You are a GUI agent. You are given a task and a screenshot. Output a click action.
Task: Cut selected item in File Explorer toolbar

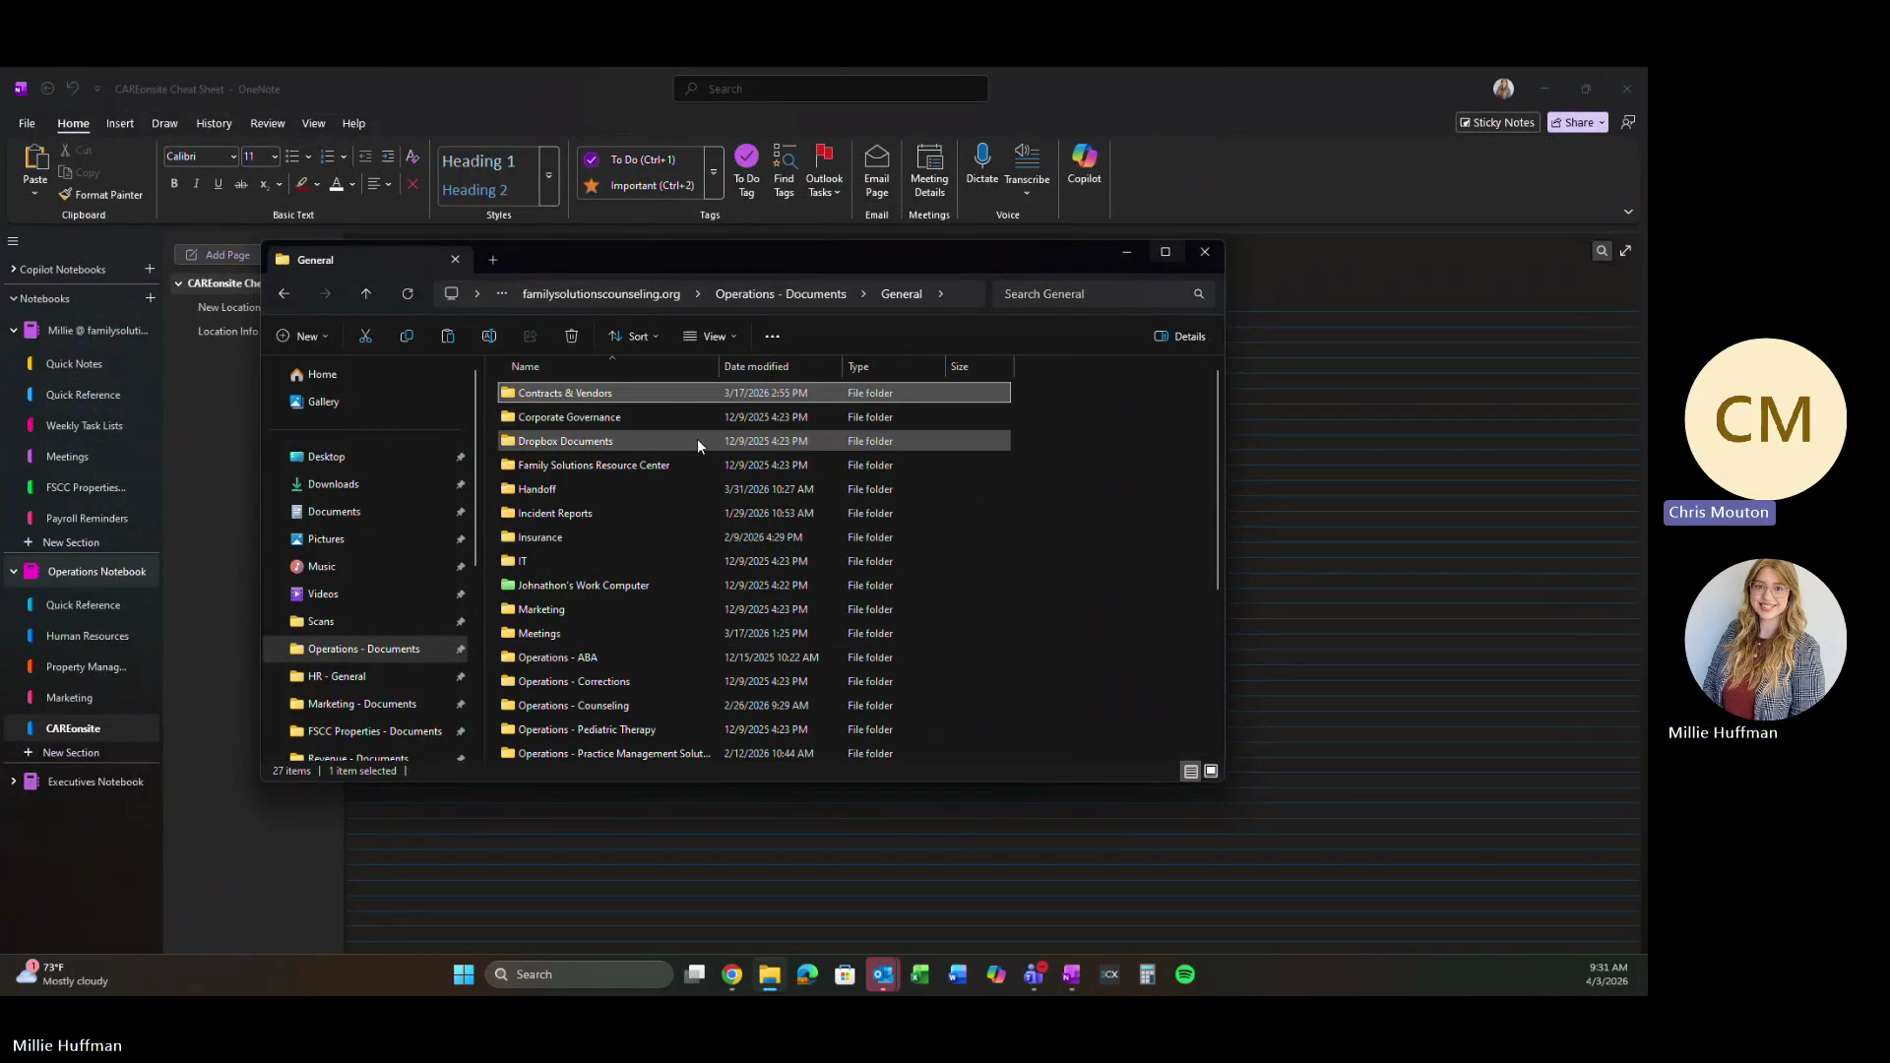point(365,337)
